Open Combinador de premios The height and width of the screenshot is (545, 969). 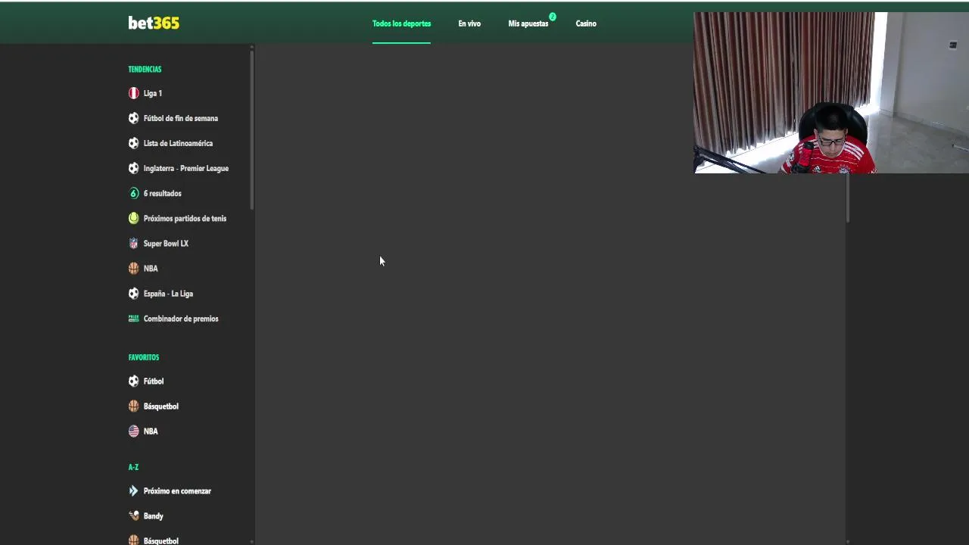181,319
